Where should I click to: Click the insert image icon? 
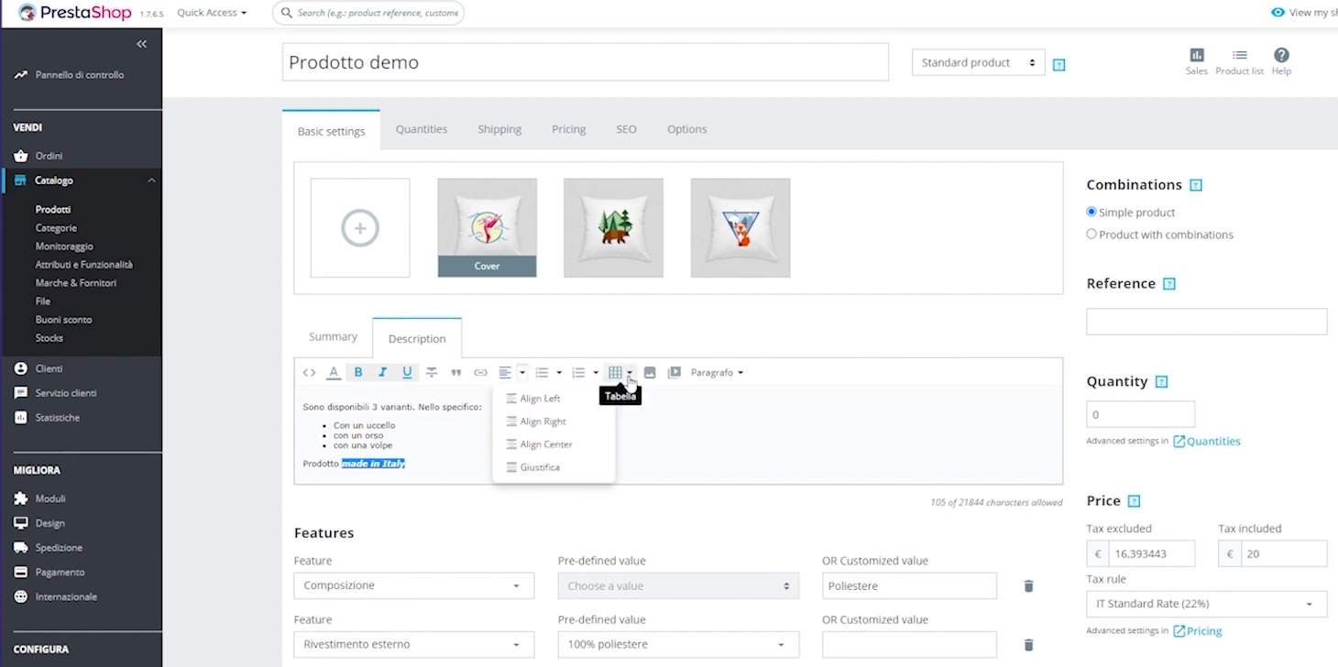click(x=650, y=372)
